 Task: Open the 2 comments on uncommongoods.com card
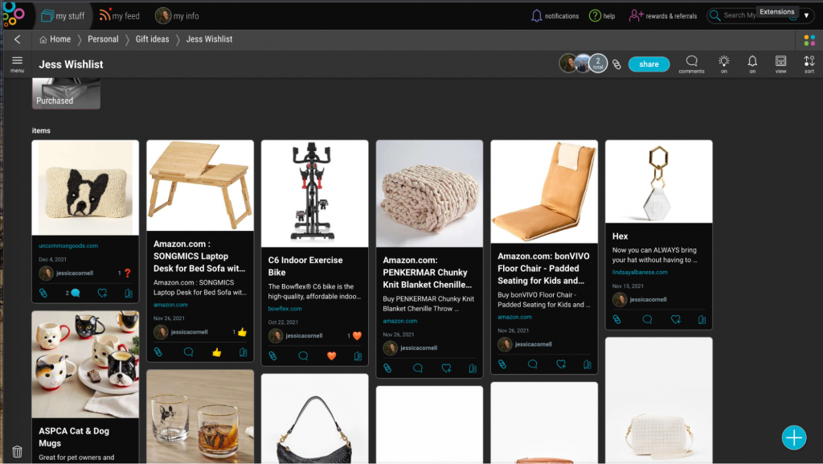pos(73,293)
